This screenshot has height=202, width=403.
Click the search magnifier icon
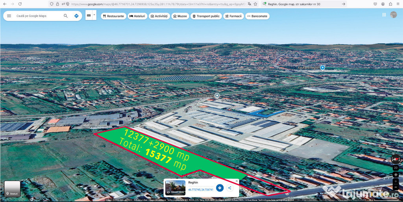pos(66,16)
